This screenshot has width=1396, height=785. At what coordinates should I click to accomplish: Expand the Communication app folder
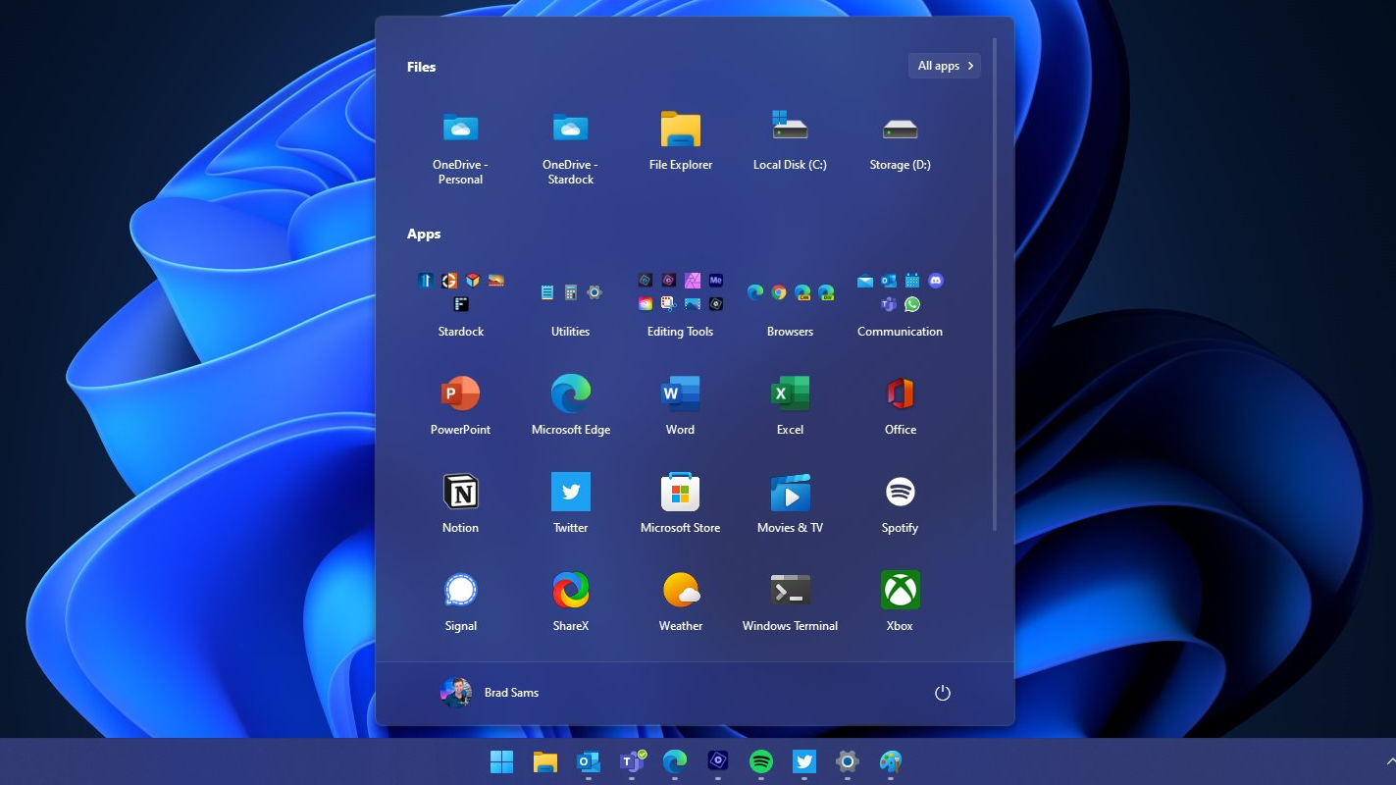[x=900, y=303]
